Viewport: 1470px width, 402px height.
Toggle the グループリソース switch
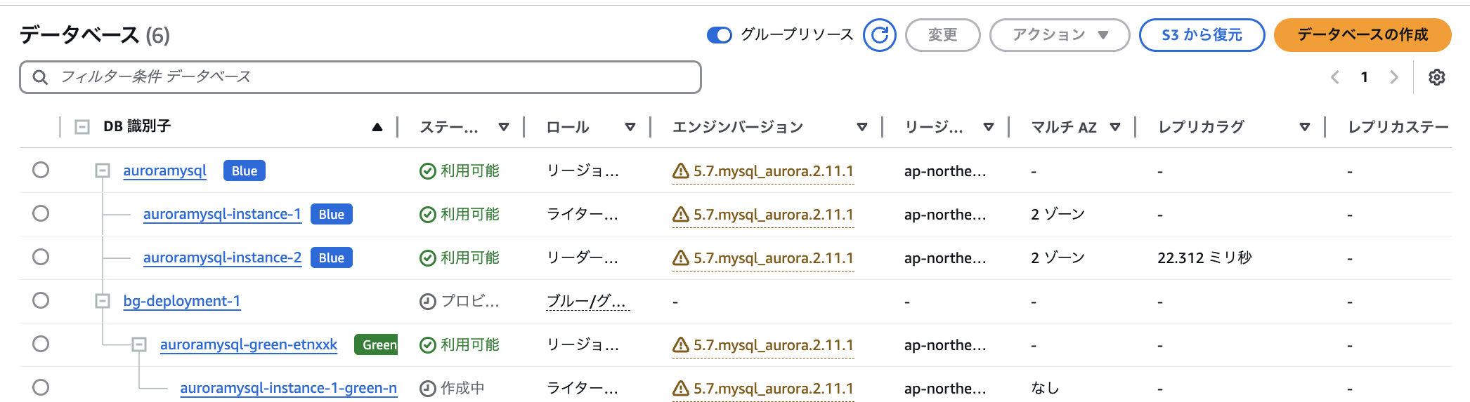[719, 35]
